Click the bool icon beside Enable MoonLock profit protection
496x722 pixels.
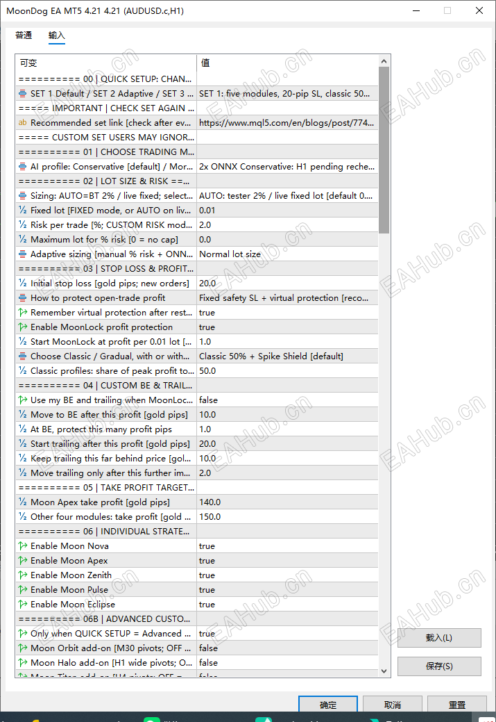tap(22, 327)
